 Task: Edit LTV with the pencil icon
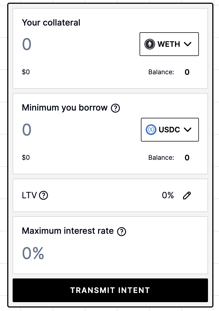coord(187,196)
